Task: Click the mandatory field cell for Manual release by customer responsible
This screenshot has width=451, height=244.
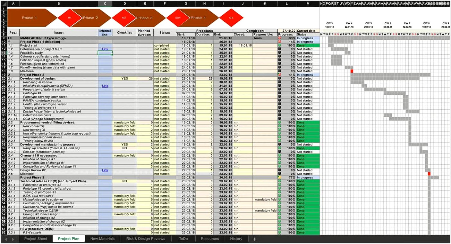Action: [x=265, y=200]
